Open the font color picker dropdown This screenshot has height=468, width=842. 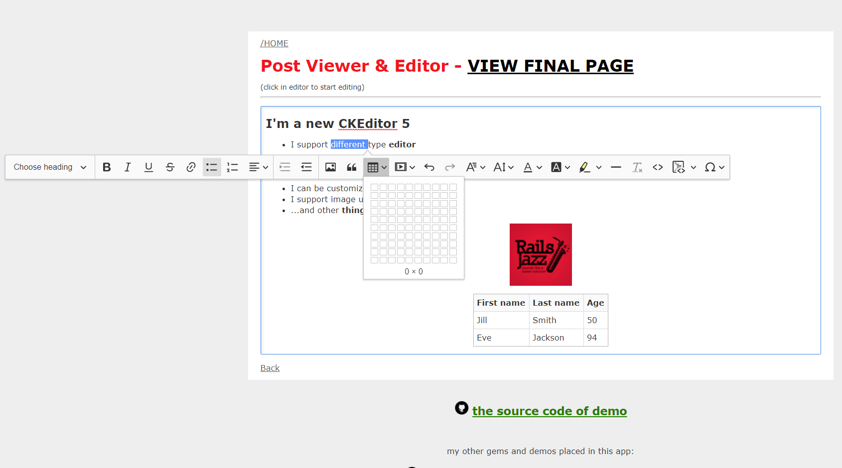(532, 167)
